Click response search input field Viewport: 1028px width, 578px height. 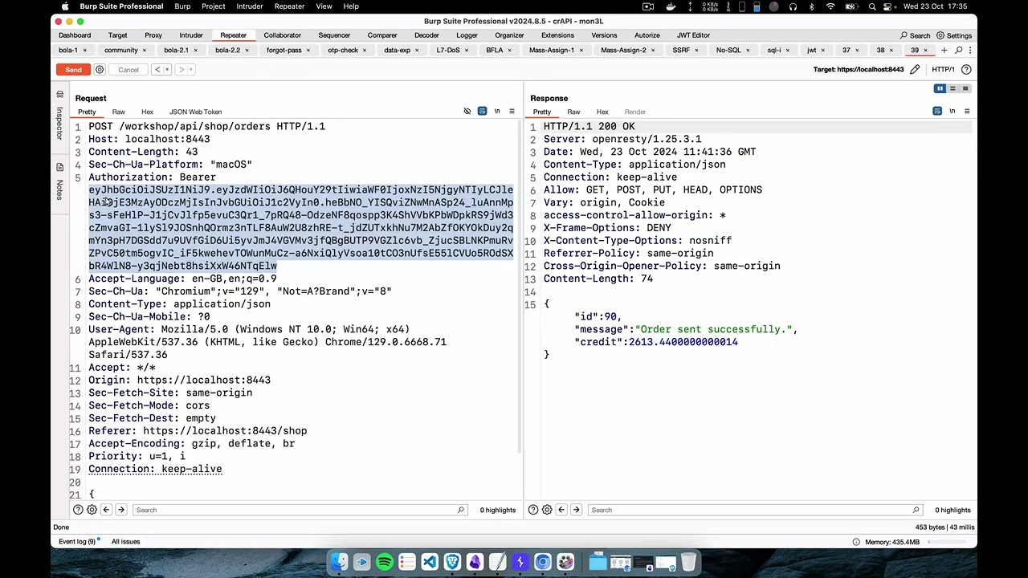tap(755, 510)
